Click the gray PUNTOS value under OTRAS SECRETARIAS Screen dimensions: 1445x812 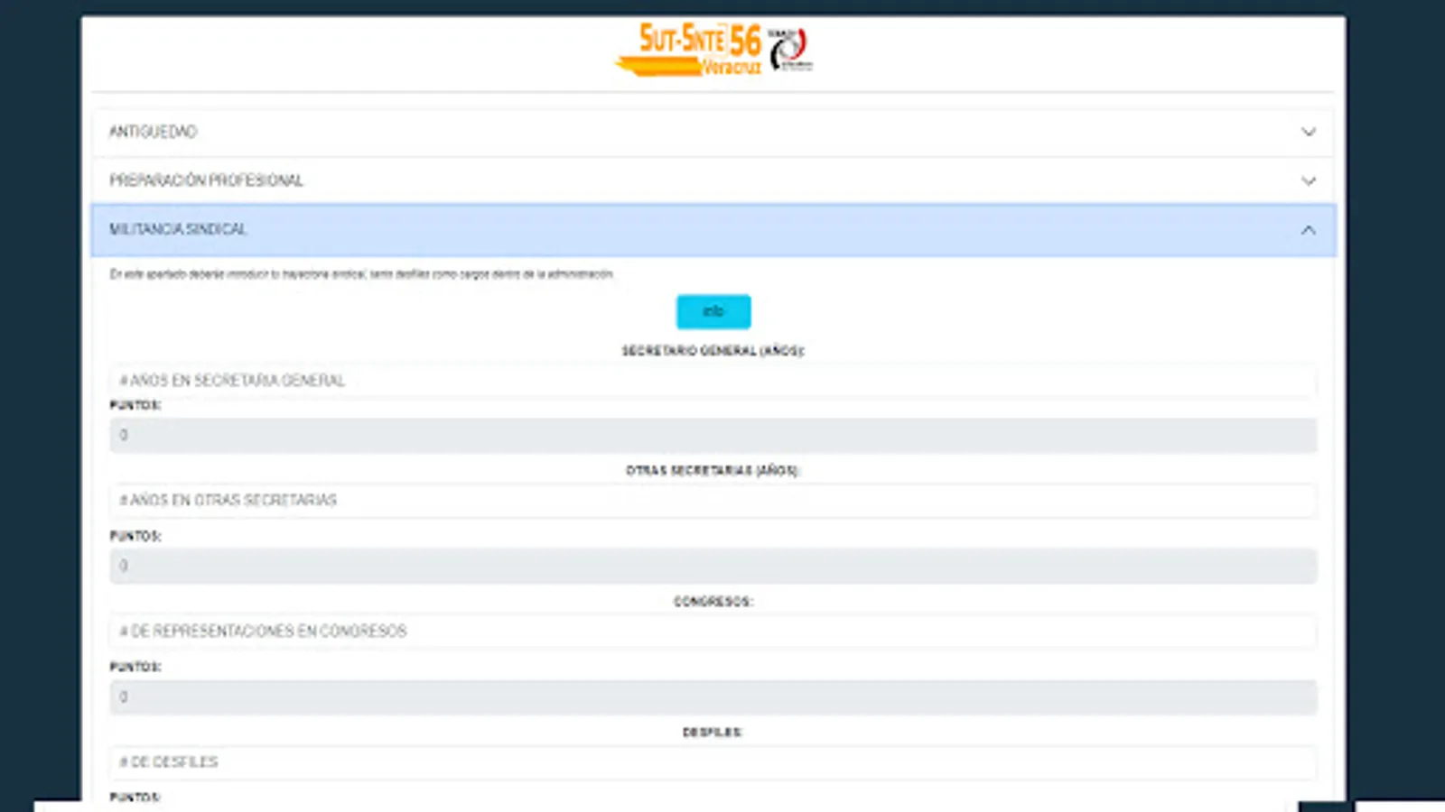pos(713,566)
